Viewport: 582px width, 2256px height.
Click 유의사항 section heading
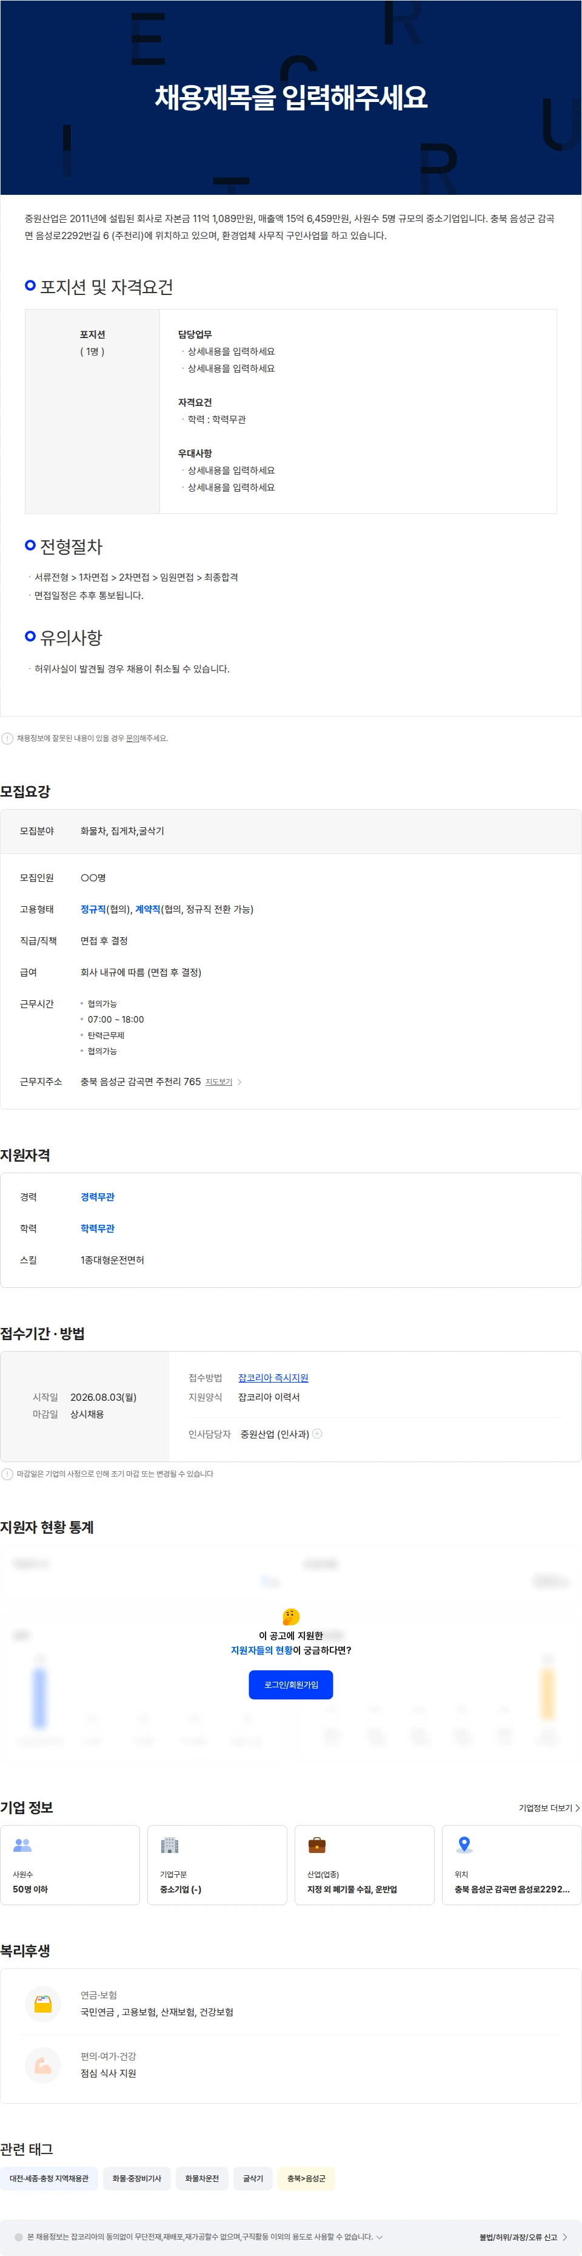pos(71,637)
